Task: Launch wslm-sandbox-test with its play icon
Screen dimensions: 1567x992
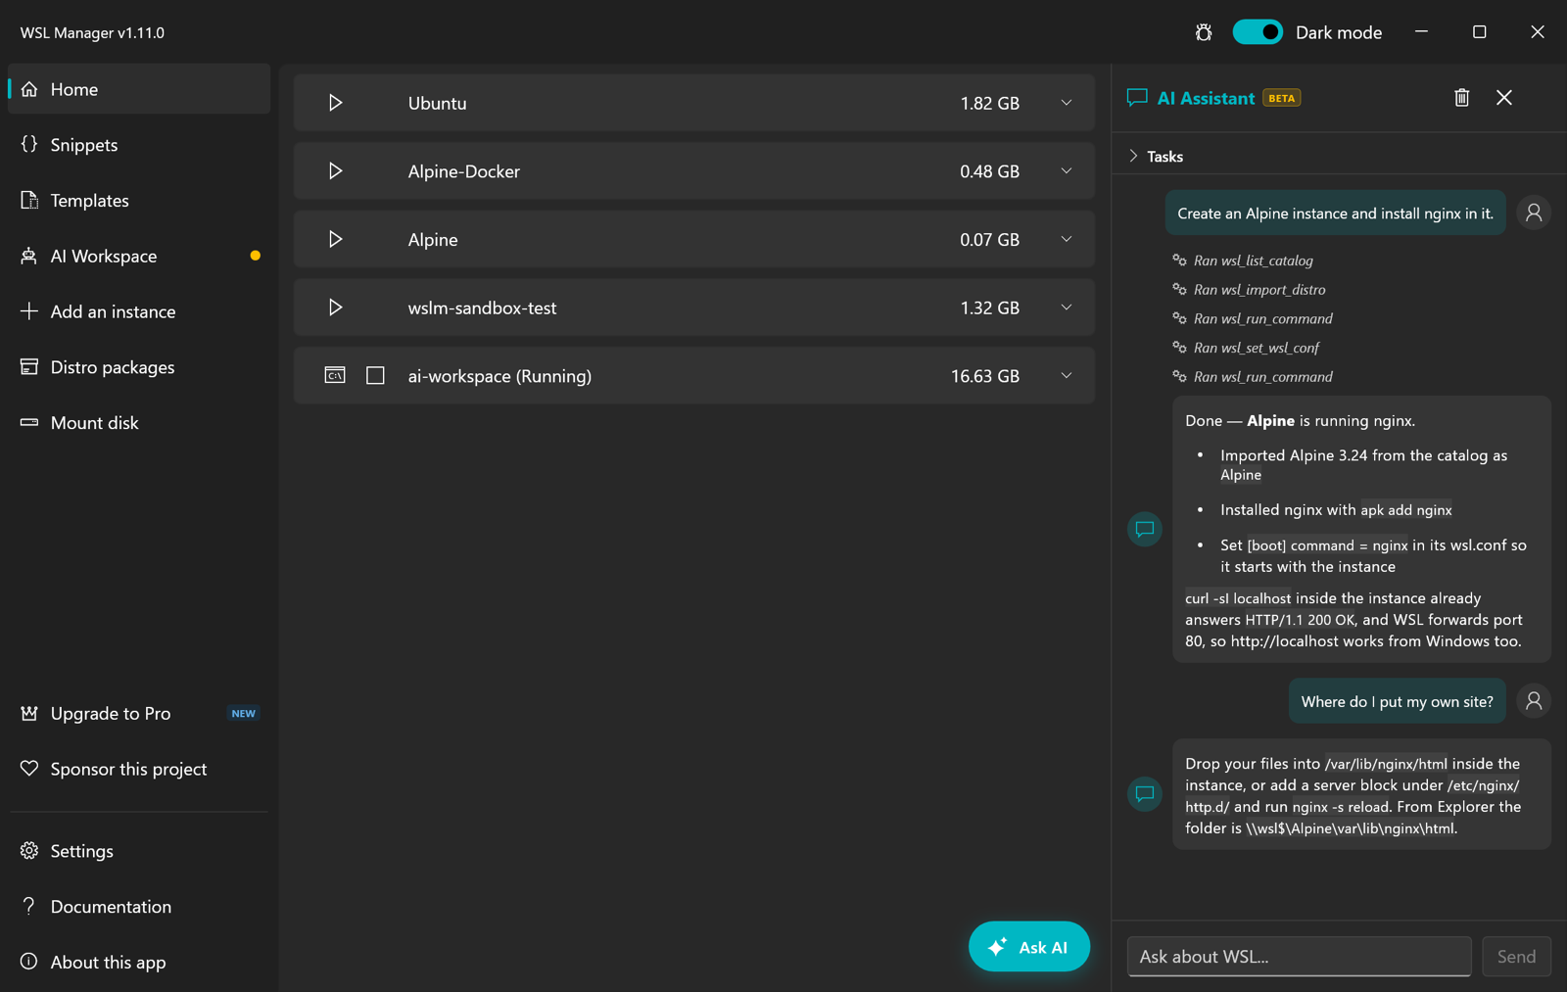Action: pos(335,307)
